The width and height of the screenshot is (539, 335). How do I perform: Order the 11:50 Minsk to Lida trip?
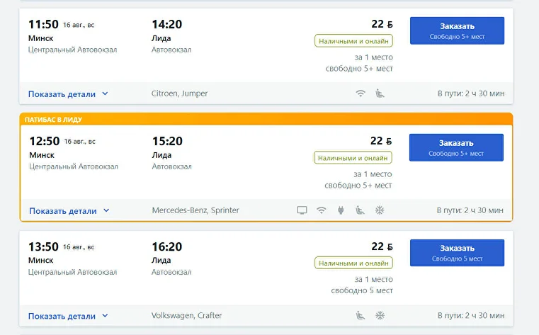457,30
